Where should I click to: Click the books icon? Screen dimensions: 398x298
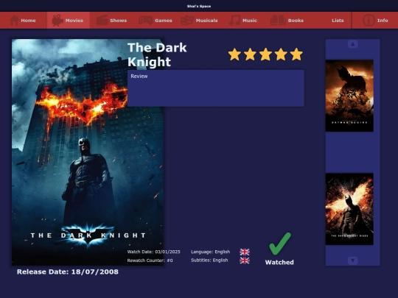pos(278,21)
